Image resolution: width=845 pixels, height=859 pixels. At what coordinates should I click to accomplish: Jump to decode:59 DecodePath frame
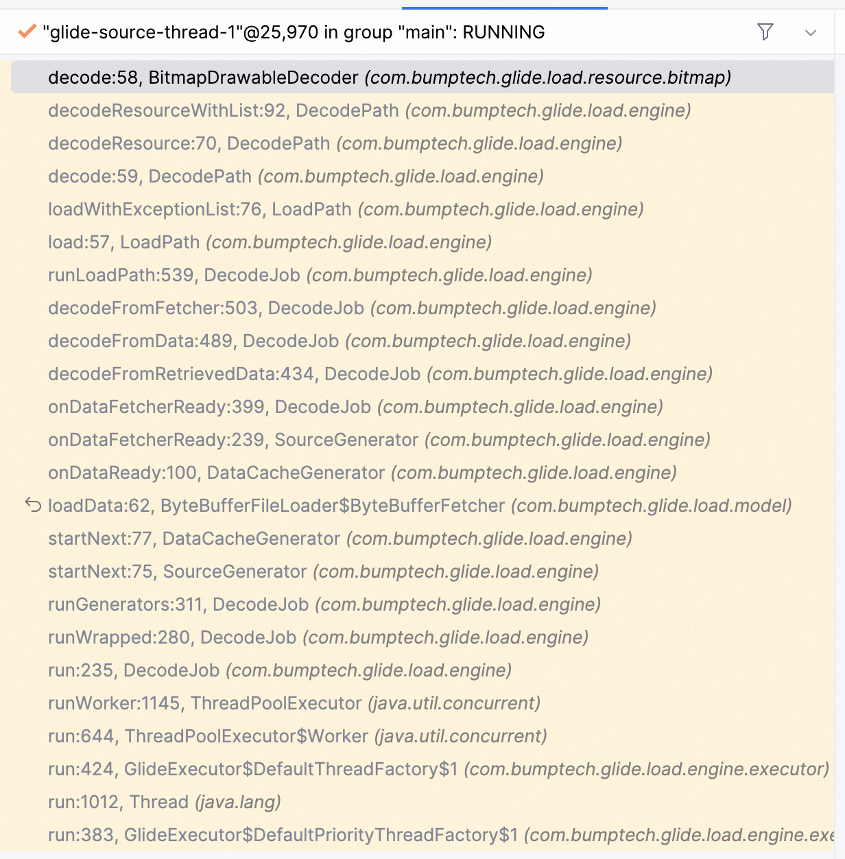296,176
